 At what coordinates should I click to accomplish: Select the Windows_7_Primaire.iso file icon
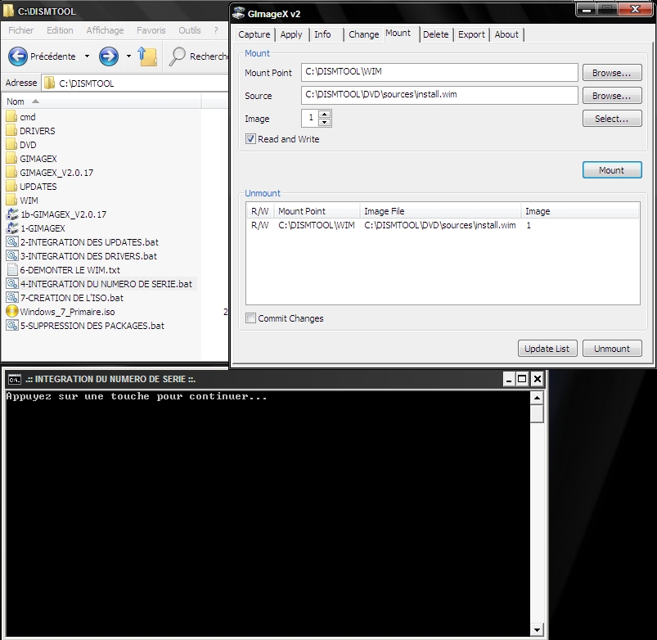coord(11,312)
